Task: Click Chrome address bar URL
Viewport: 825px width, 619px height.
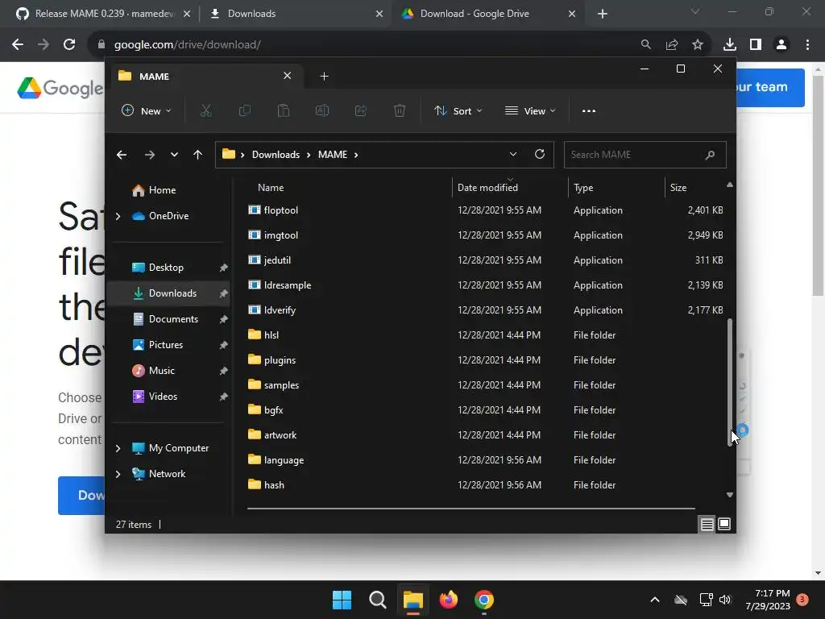Action: tap(187, 45)
